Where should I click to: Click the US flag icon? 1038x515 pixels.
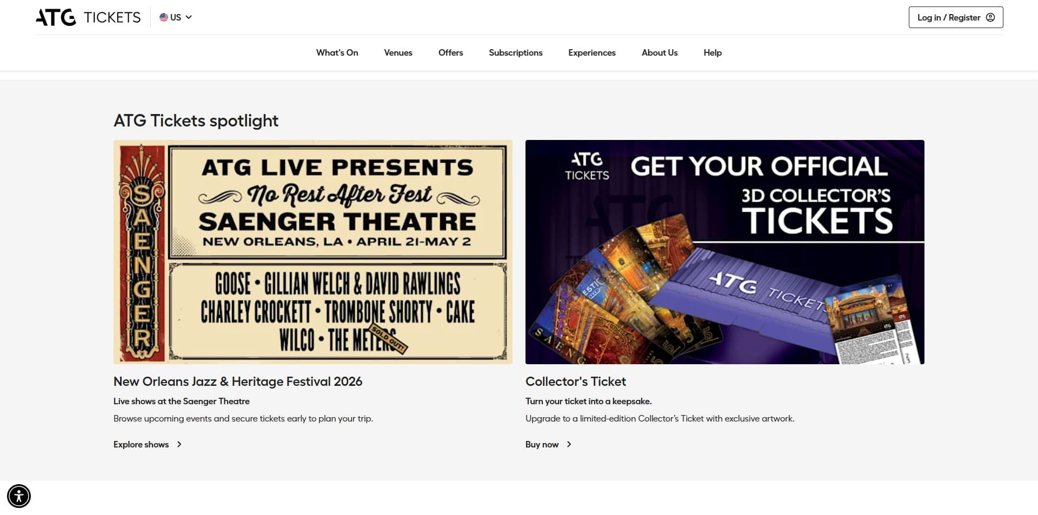164,17
